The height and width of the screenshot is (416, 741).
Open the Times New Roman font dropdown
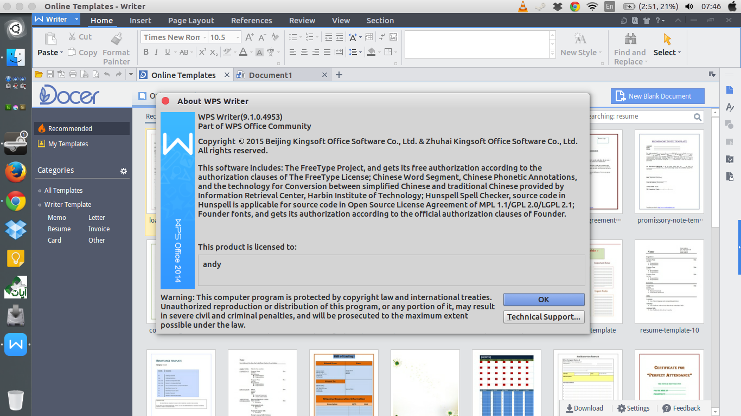pos(205,37)
